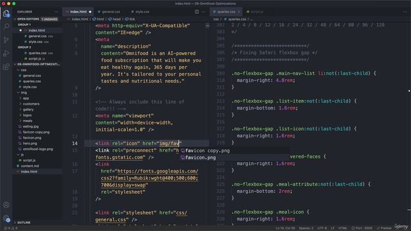Image resolution: width=411 pixels, height=231 pixels.
Task: Open the Explorer view in activity bar
Action: tap(6, 13)
